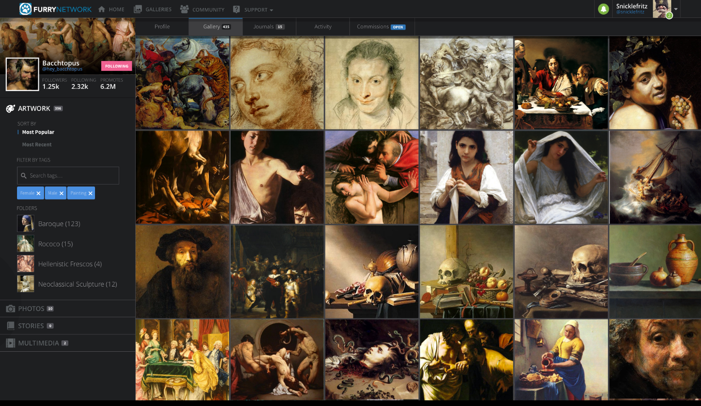Toggle the Following button
Screen dimensions: 701x406
pos(116,66)
